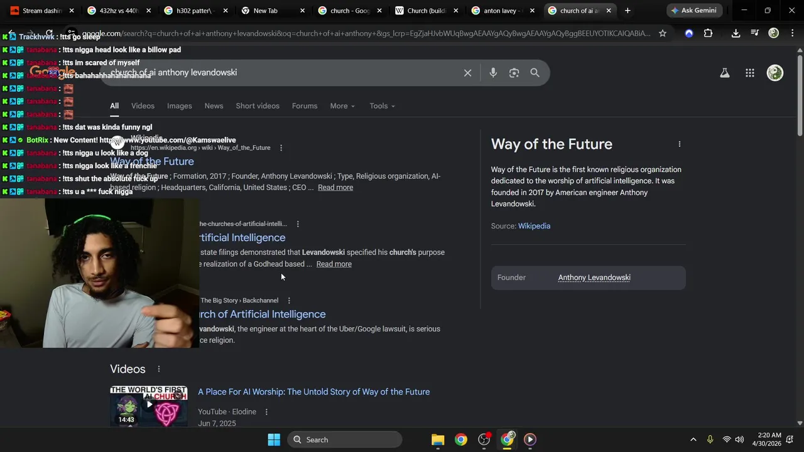Click Read more under Godhead snippet
Viewport: 804px width, 452px height.
tap(334, 264)
